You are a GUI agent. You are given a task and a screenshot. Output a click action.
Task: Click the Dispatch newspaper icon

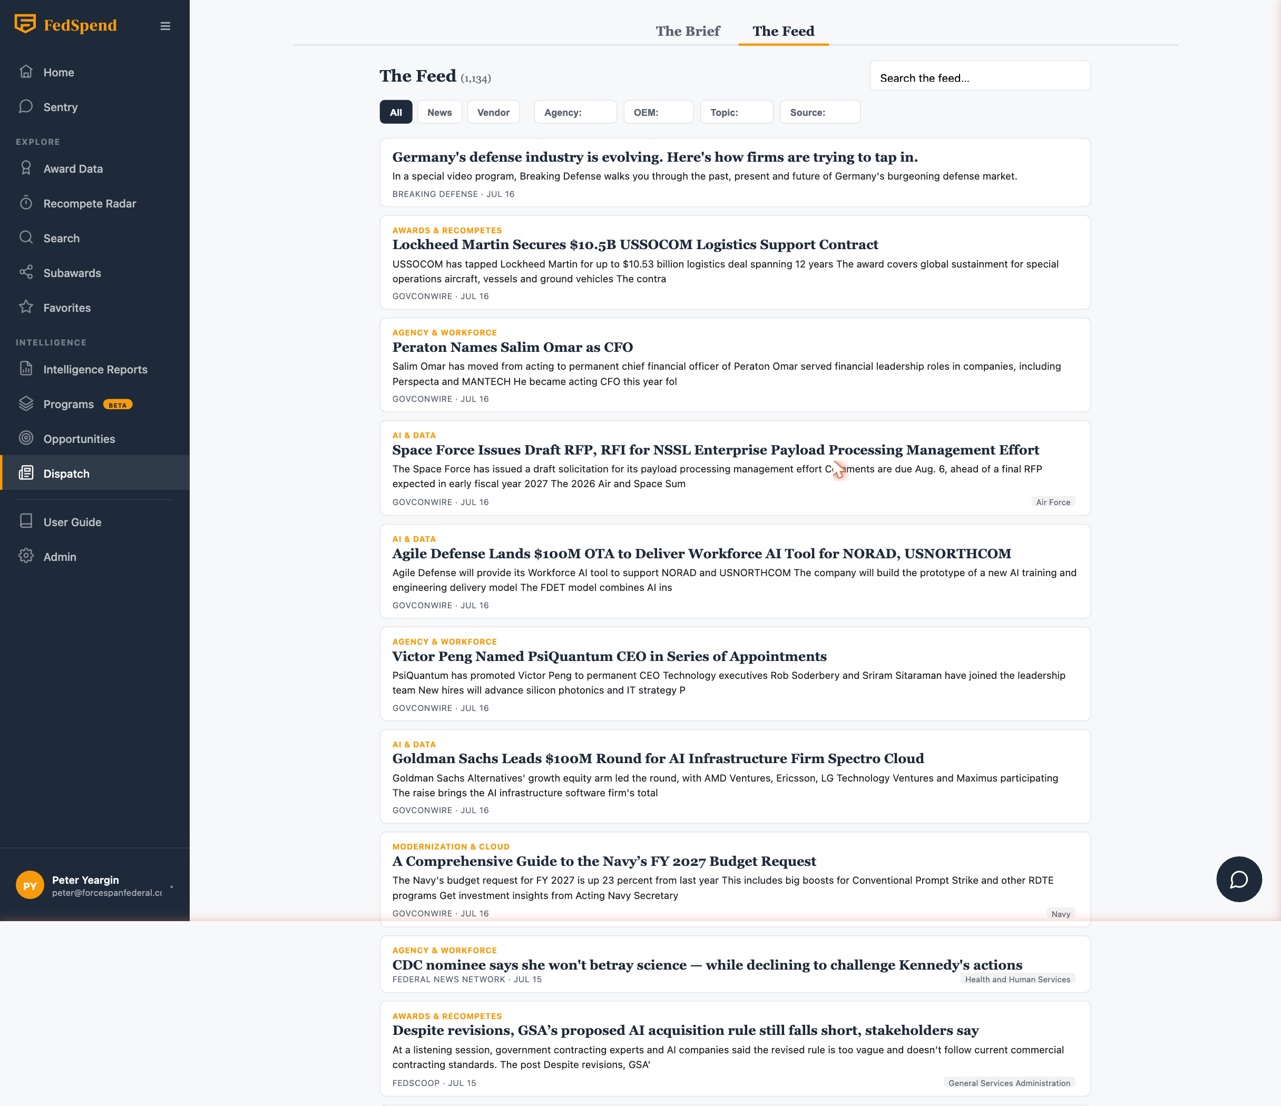tap(26, 472)
